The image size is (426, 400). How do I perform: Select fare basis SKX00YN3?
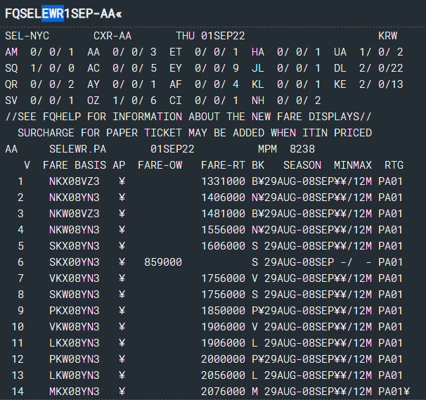click(75, 262)
